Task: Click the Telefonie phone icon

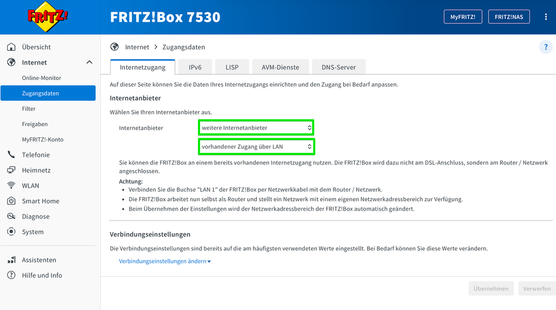Action: coord(11,155)
